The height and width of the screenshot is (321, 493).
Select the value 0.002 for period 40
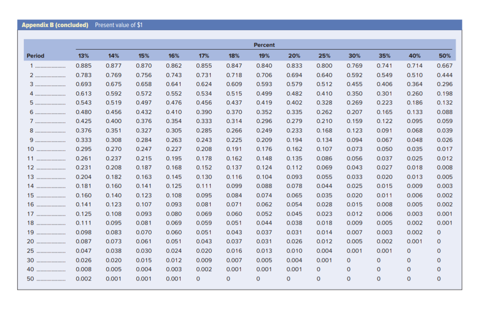coord(204,269)
